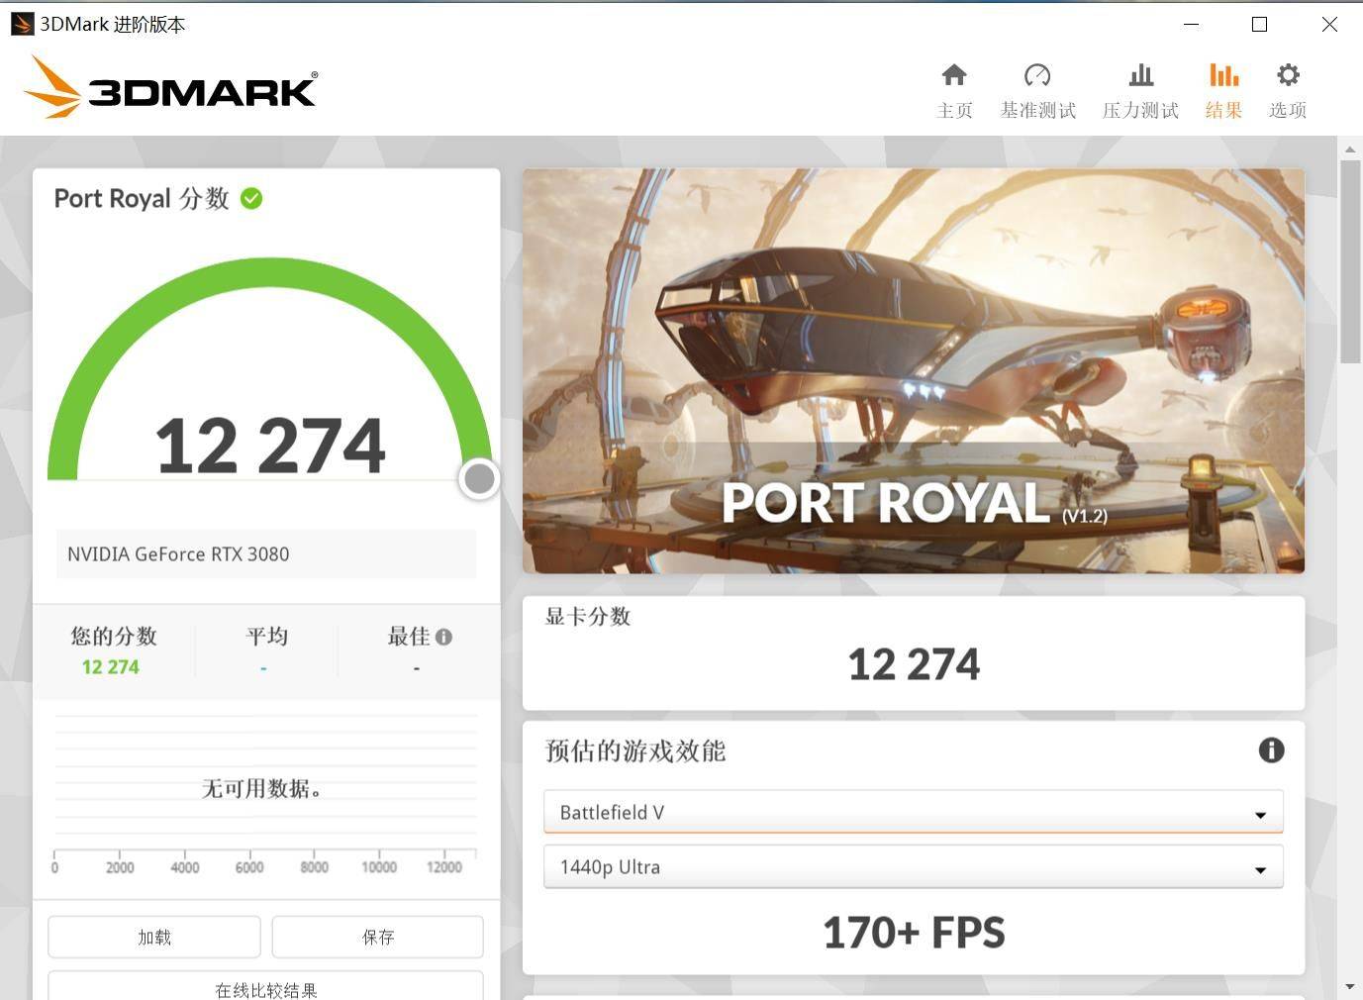1363x1000 pixels.
Task: Click the vertical scrollbar thumb
Action: tap(1350, 261)
